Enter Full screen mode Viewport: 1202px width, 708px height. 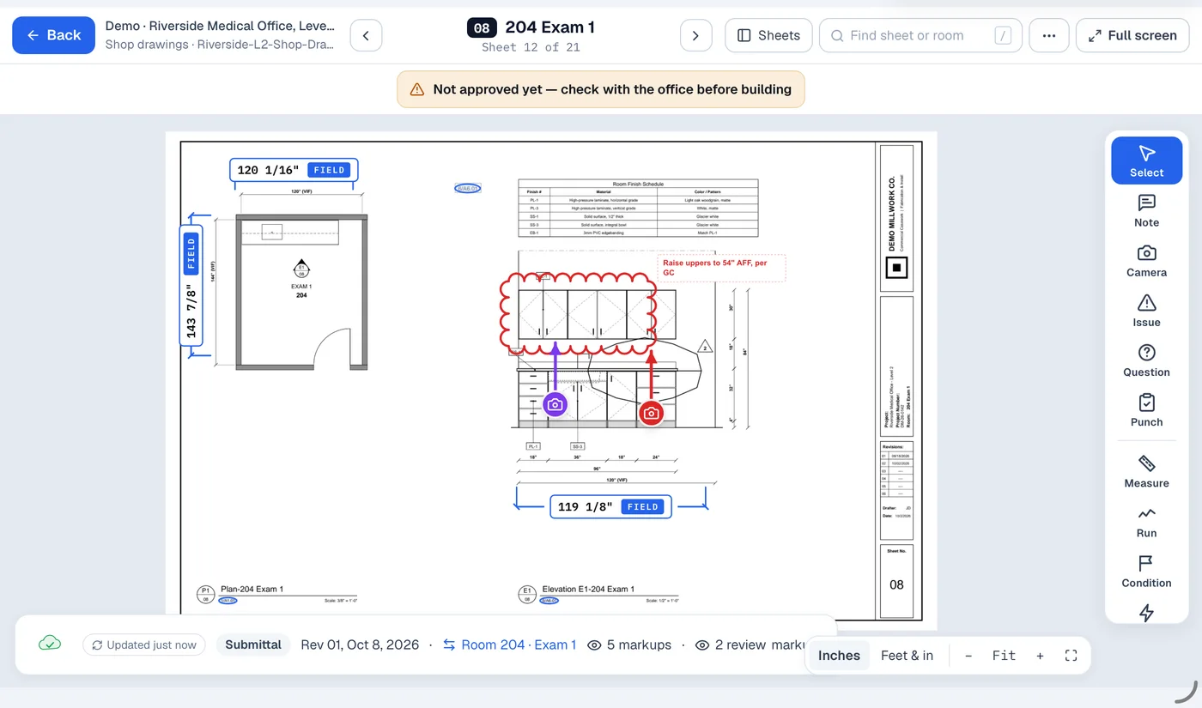coord(1132,35)
